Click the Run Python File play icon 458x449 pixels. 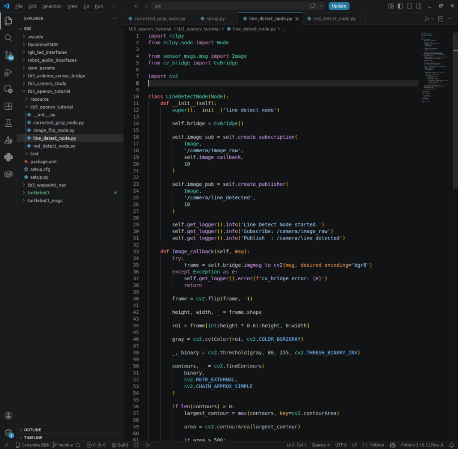pyautogui.click(x=426, y=19)
